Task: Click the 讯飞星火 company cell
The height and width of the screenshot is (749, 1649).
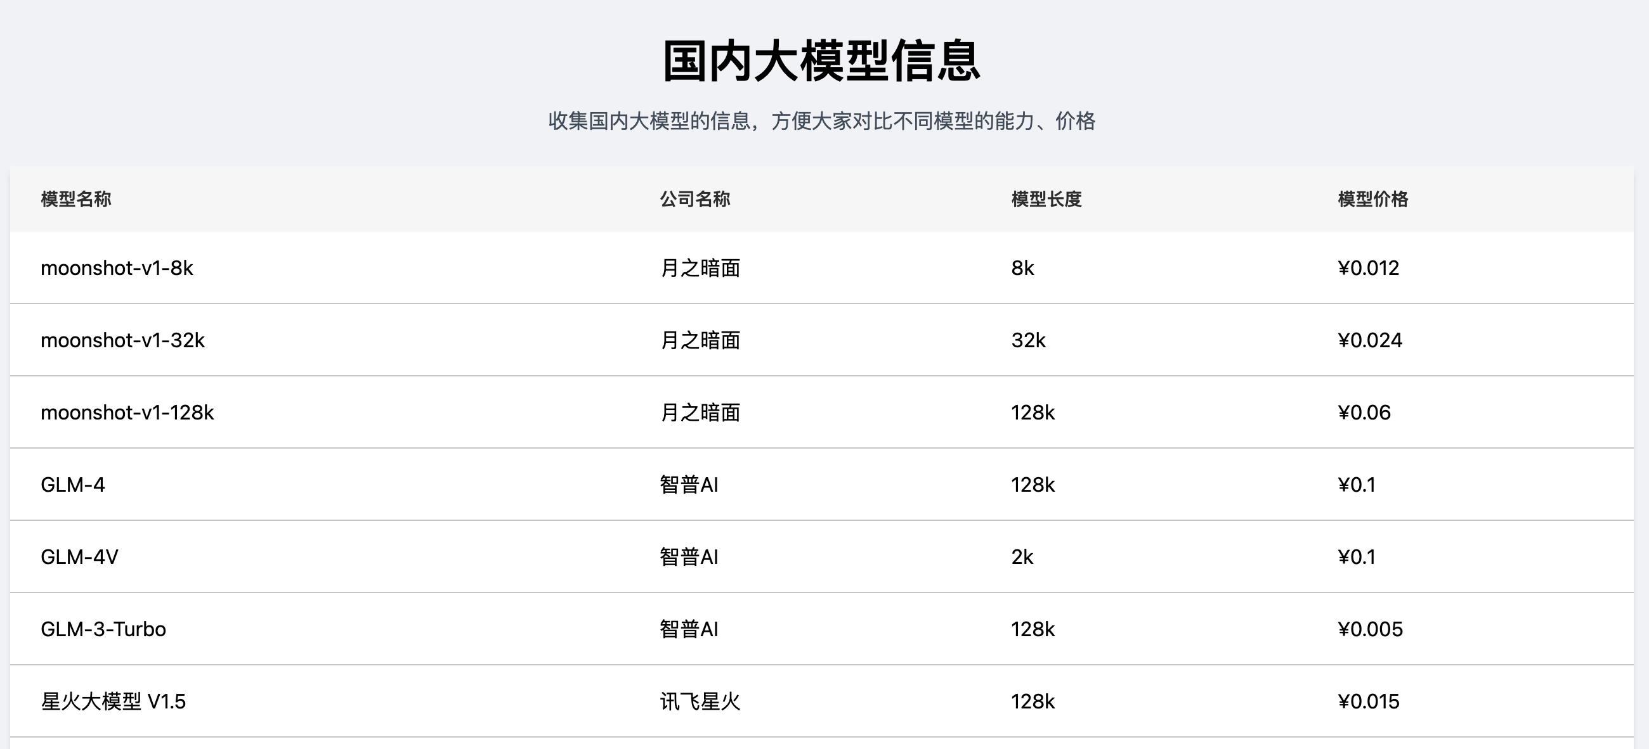Action: [x=700, y=701]
